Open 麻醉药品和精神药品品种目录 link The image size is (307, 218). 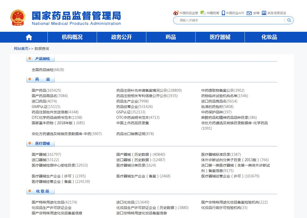click(229, 118)
